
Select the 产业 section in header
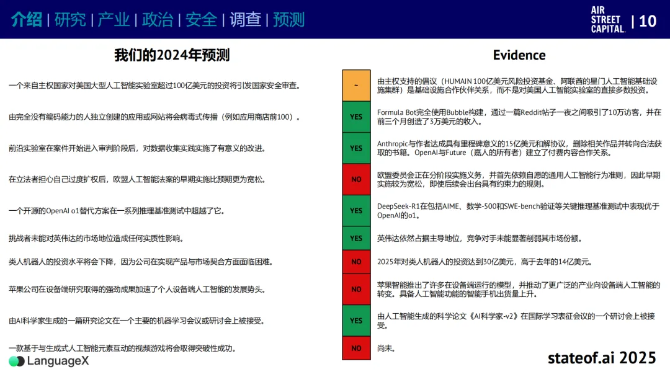(114, 20)
